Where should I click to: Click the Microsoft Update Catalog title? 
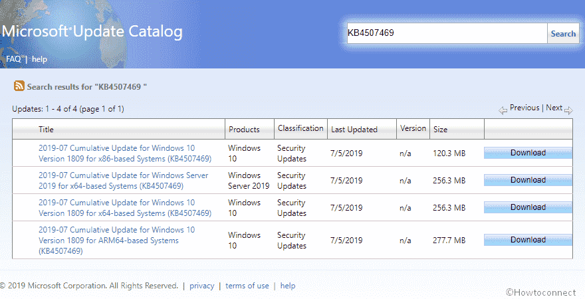92,32
